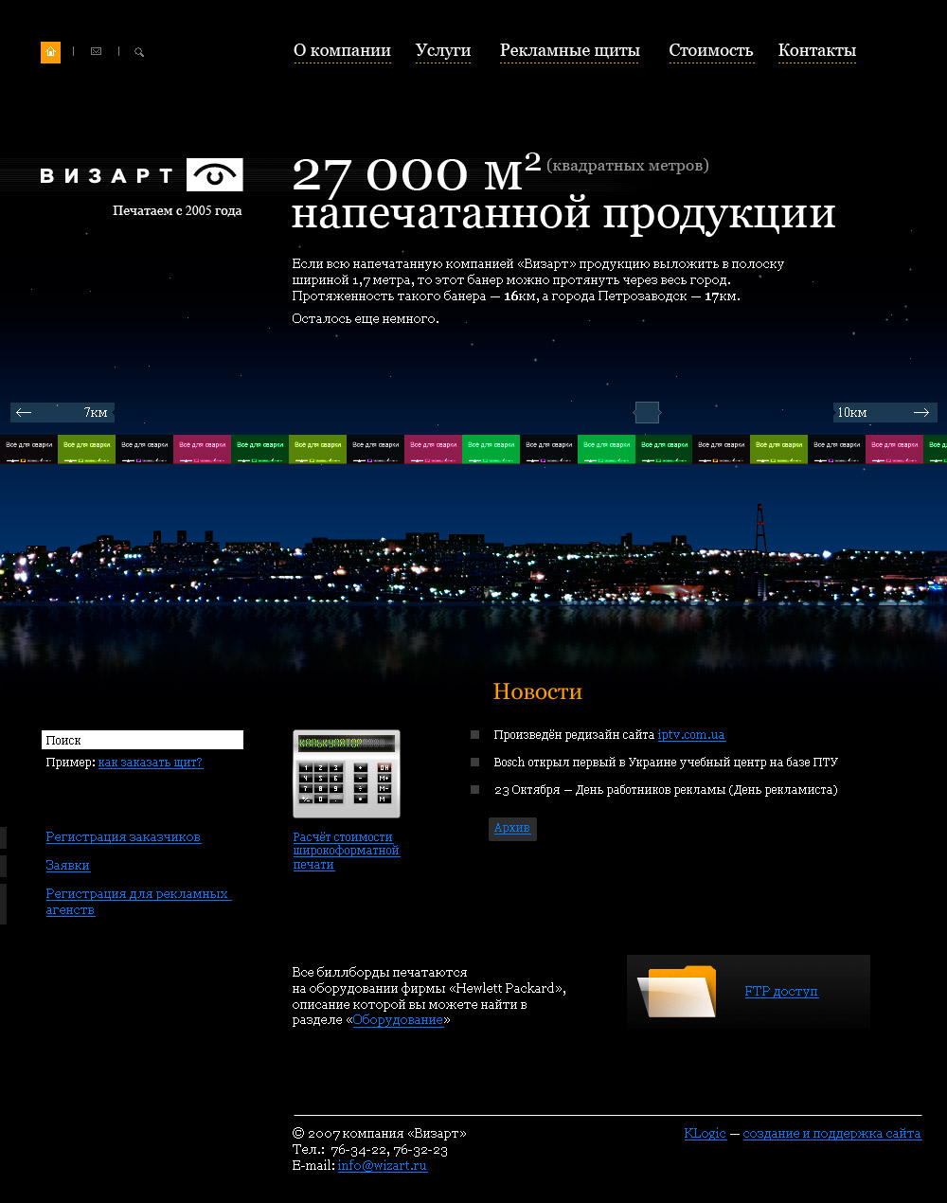
Task: Select the 23 Октября news item
Action: 666,790
